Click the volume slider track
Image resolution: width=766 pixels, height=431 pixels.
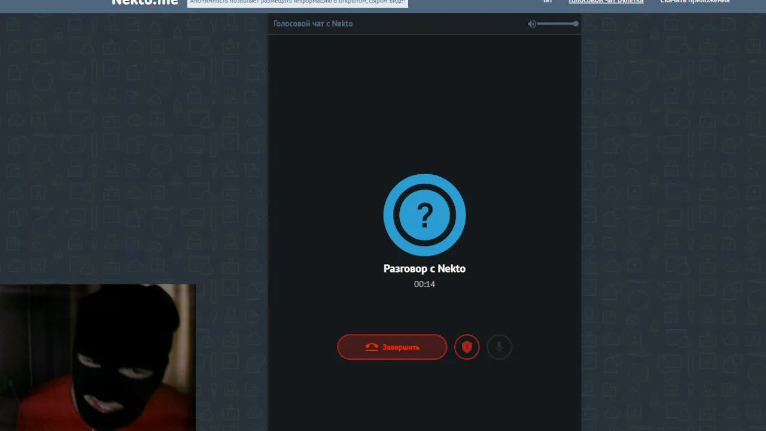click(x=557, y=24)
